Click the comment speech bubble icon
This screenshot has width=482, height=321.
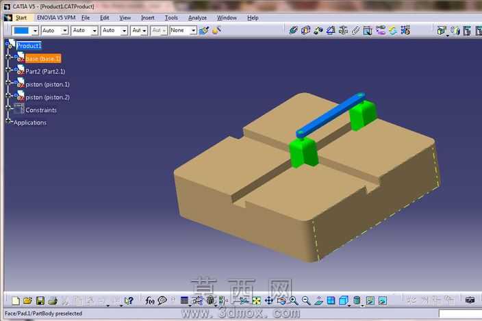click(162, 300)
